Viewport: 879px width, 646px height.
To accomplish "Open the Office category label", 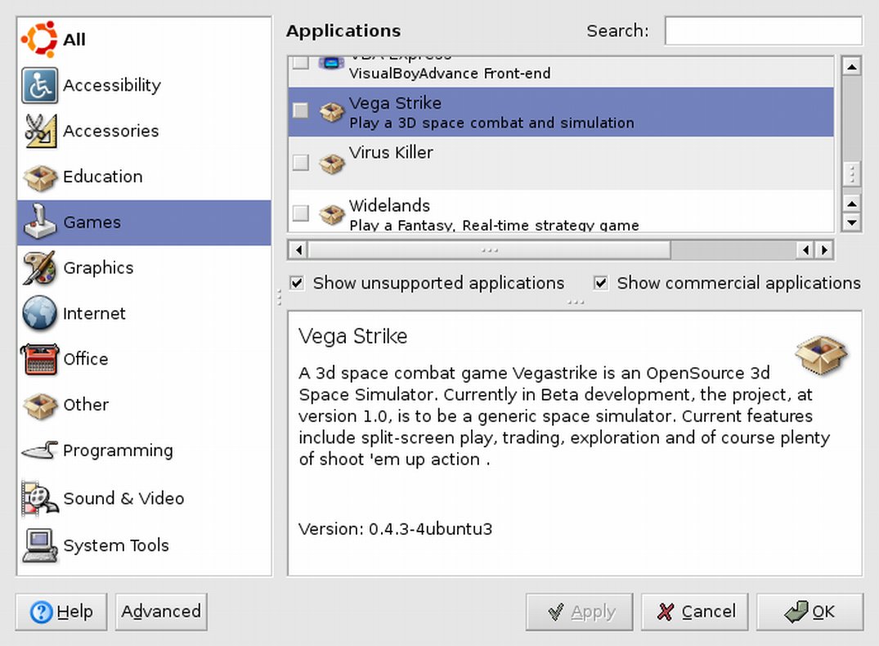I will (x=86, y=359).
